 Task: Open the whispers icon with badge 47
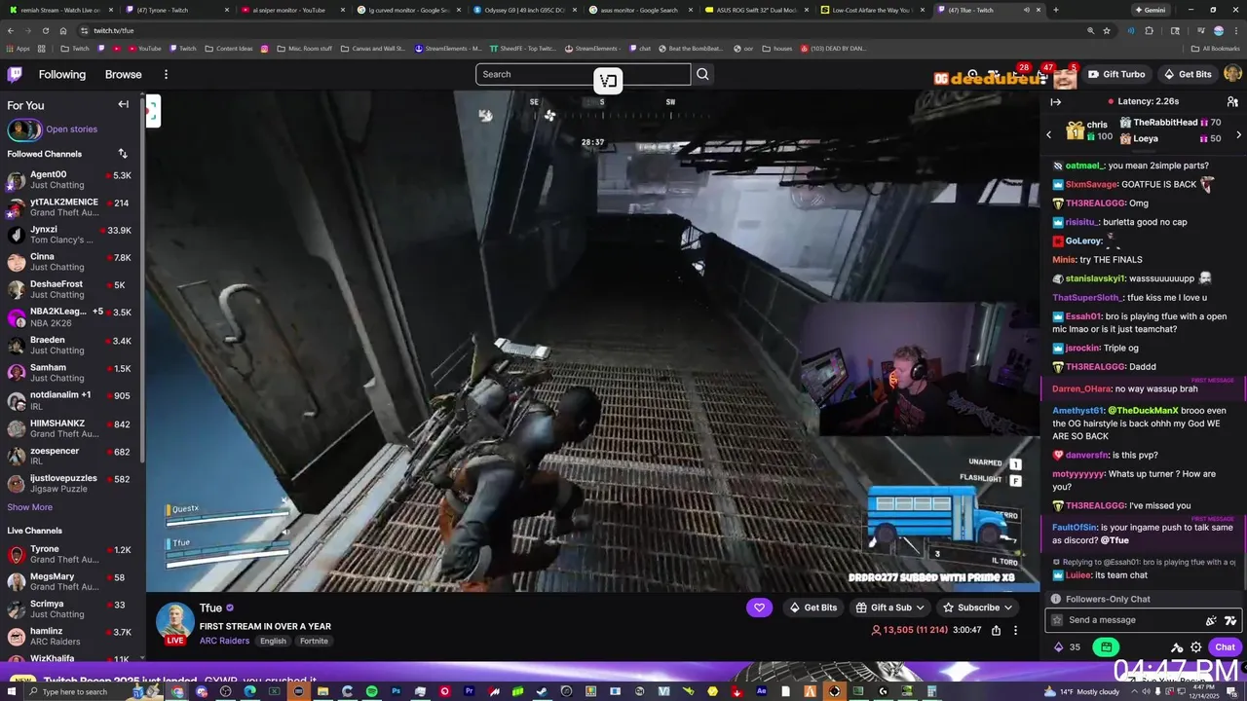[x=1042, y=74]
